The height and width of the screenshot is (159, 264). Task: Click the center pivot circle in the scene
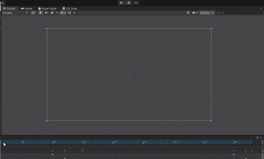[x=129, y=75]
